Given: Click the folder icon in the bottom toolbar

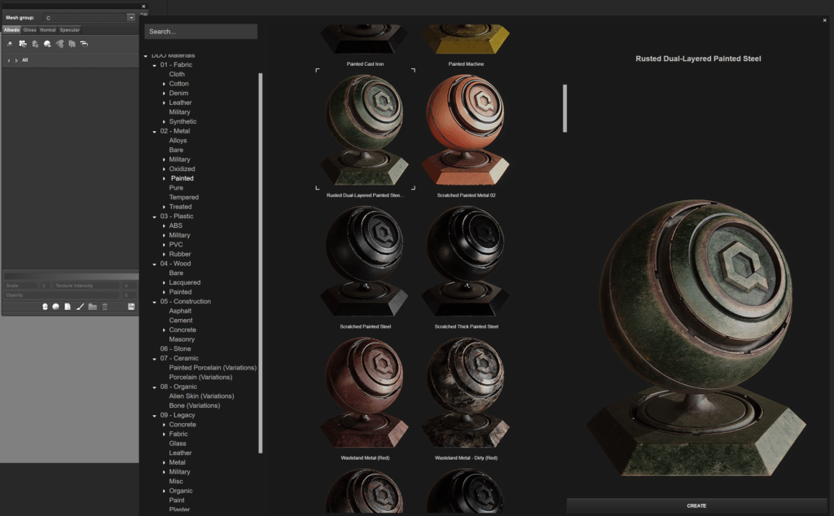Looking at the screenshot, I should [x=93, y=307].
